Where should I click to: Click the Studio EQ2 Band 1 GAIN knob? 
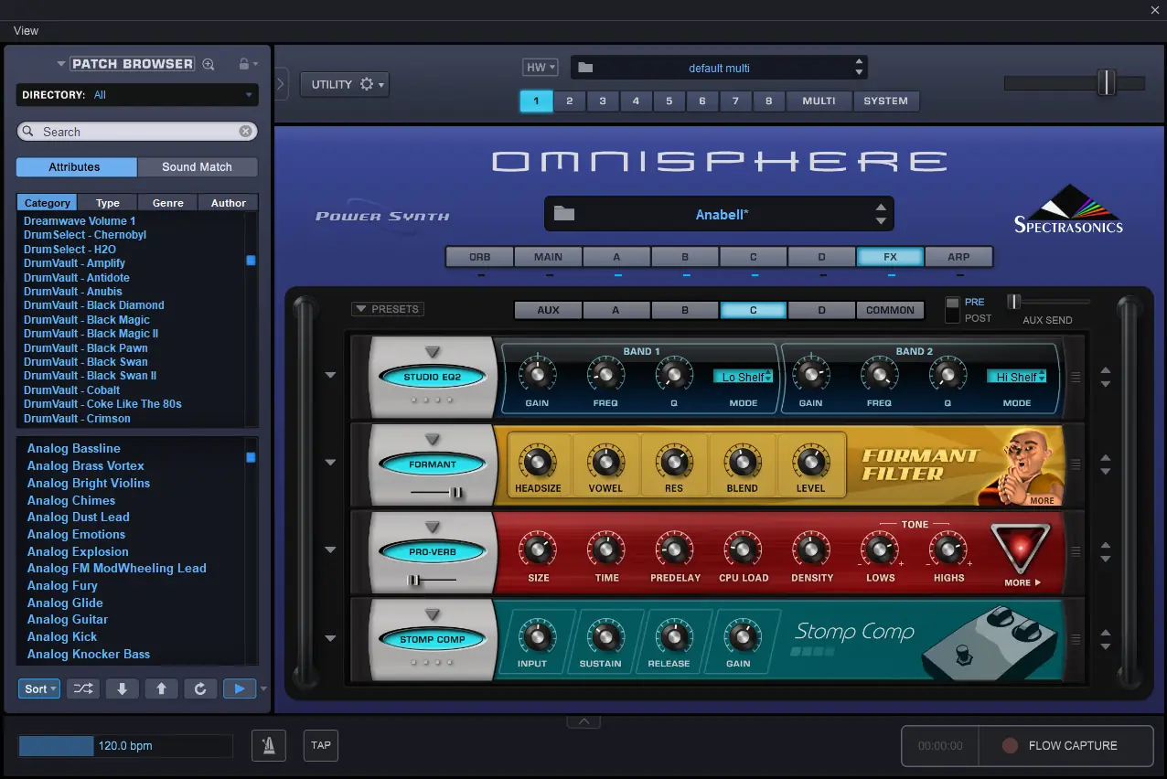[x=537, y=374]
